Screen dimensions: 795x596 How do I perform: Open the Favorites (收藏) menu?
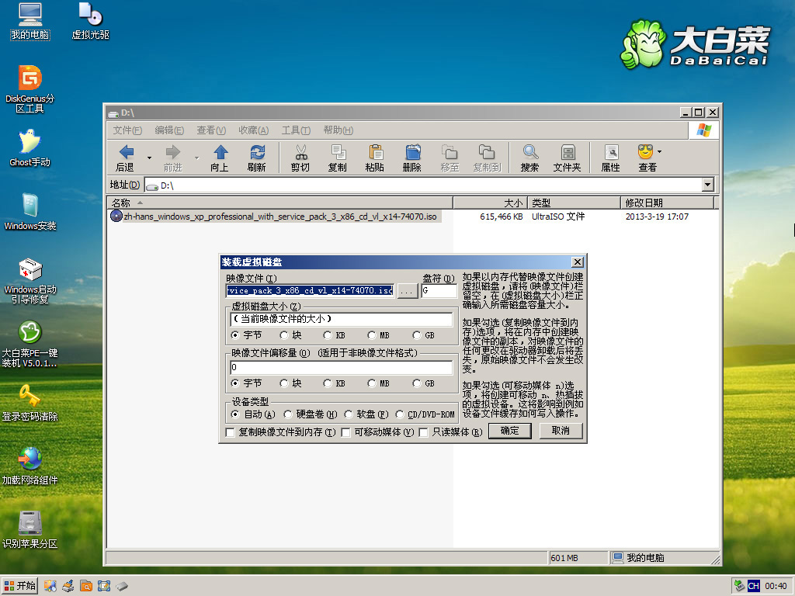point(253,130)
